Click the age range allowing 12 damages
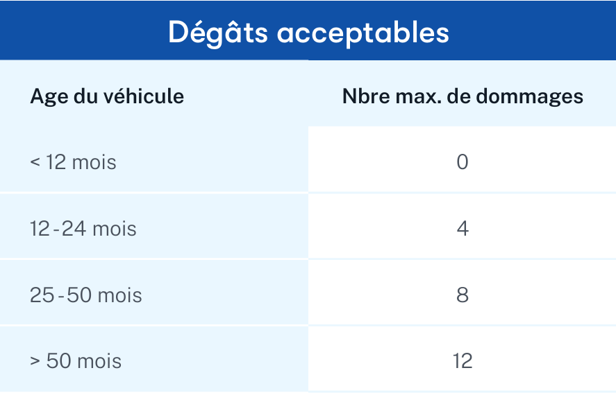616x393 pixels. (x=76, y=361)
